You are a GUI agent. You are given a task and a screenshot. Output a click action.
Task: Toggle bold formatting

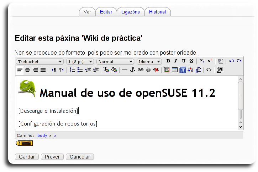(x=168, y=61)
